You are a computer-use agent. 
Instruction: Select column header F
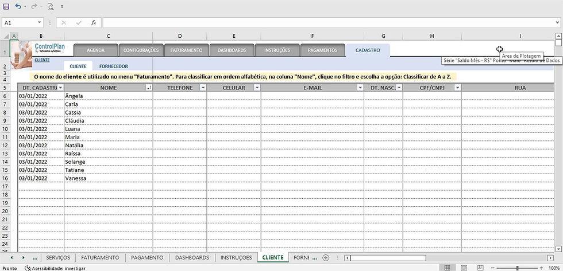313,36
